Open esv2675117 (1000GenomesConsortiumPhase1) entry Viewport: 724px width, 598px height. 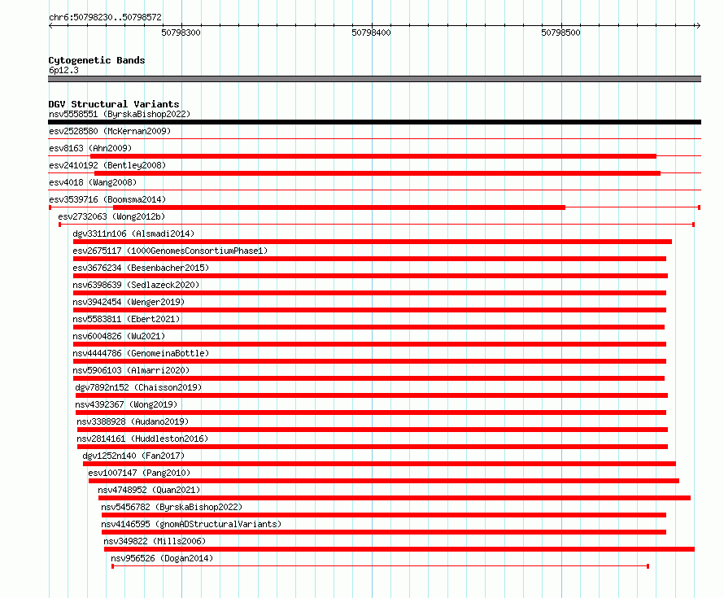pyautogui.click(x=170, y=251)
